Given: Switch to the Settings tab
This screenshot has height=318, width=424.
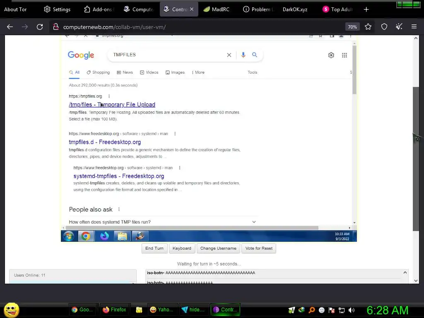Looking at the screenshot, I should point(57,10).
